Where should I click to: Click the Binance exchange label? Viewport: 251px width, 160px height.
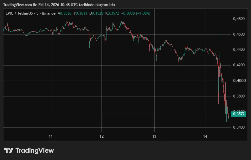(x=49, y=13)
